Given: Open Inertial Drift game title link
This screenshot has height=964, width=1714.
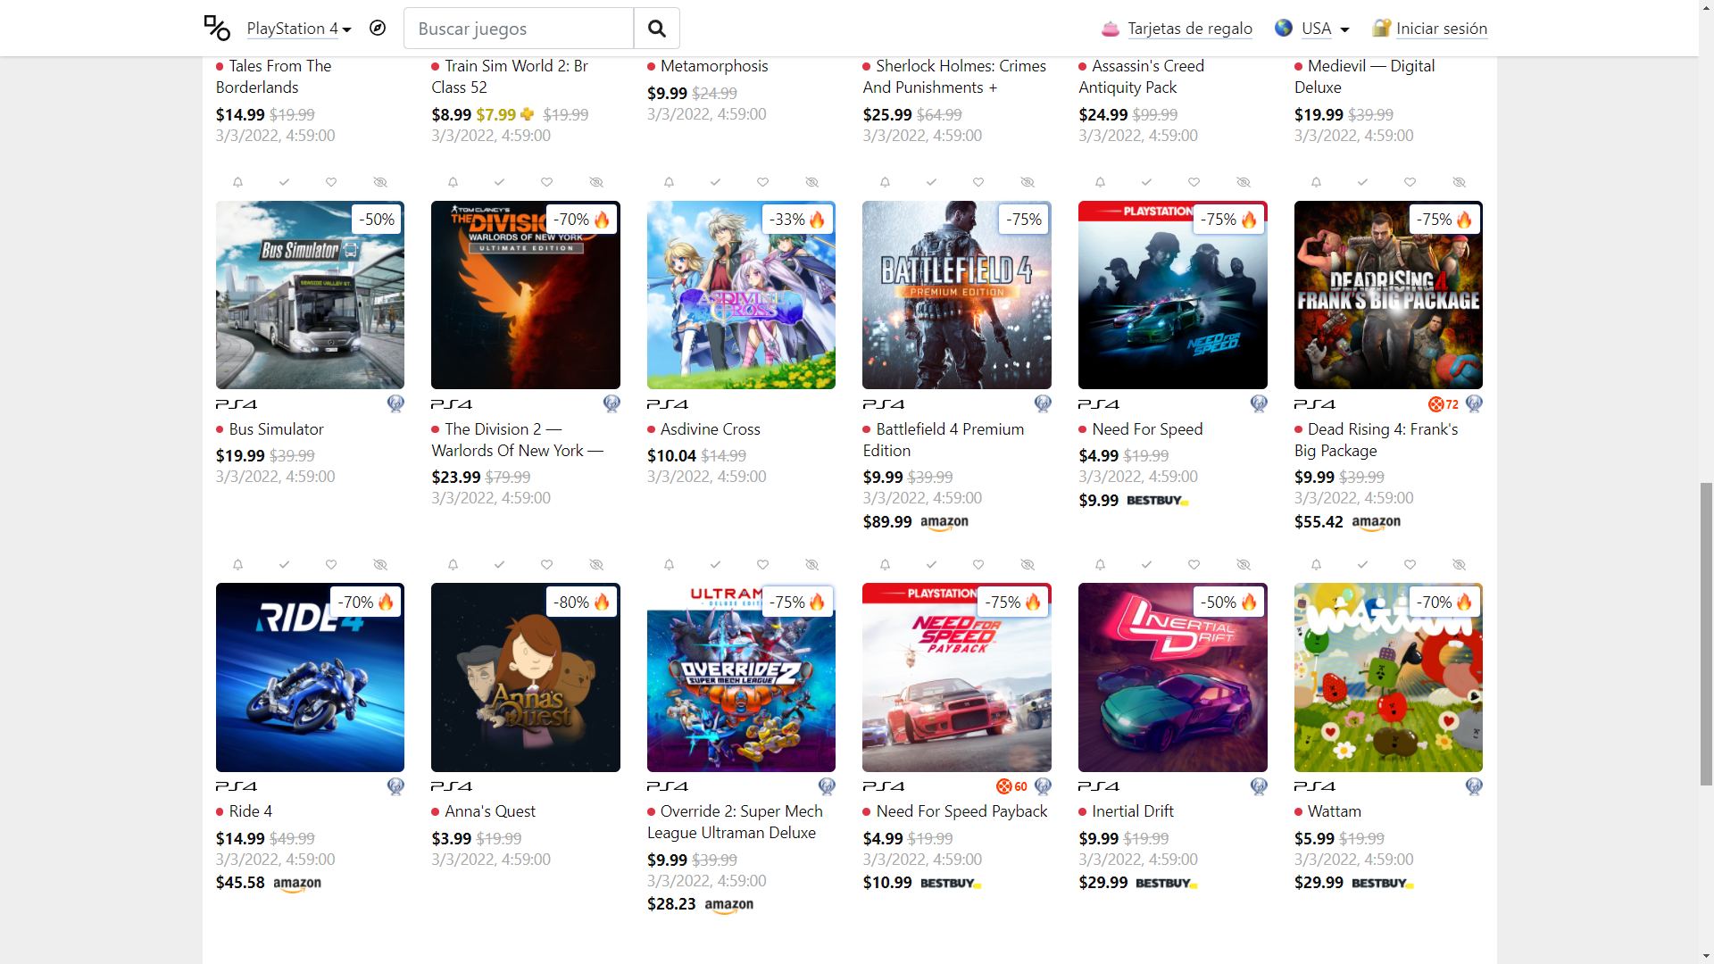Looking at the screenshot, I should coord(1132,811).
